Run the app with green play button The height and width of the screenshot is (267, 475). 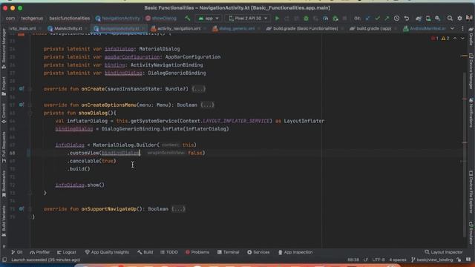coord(277,18)
